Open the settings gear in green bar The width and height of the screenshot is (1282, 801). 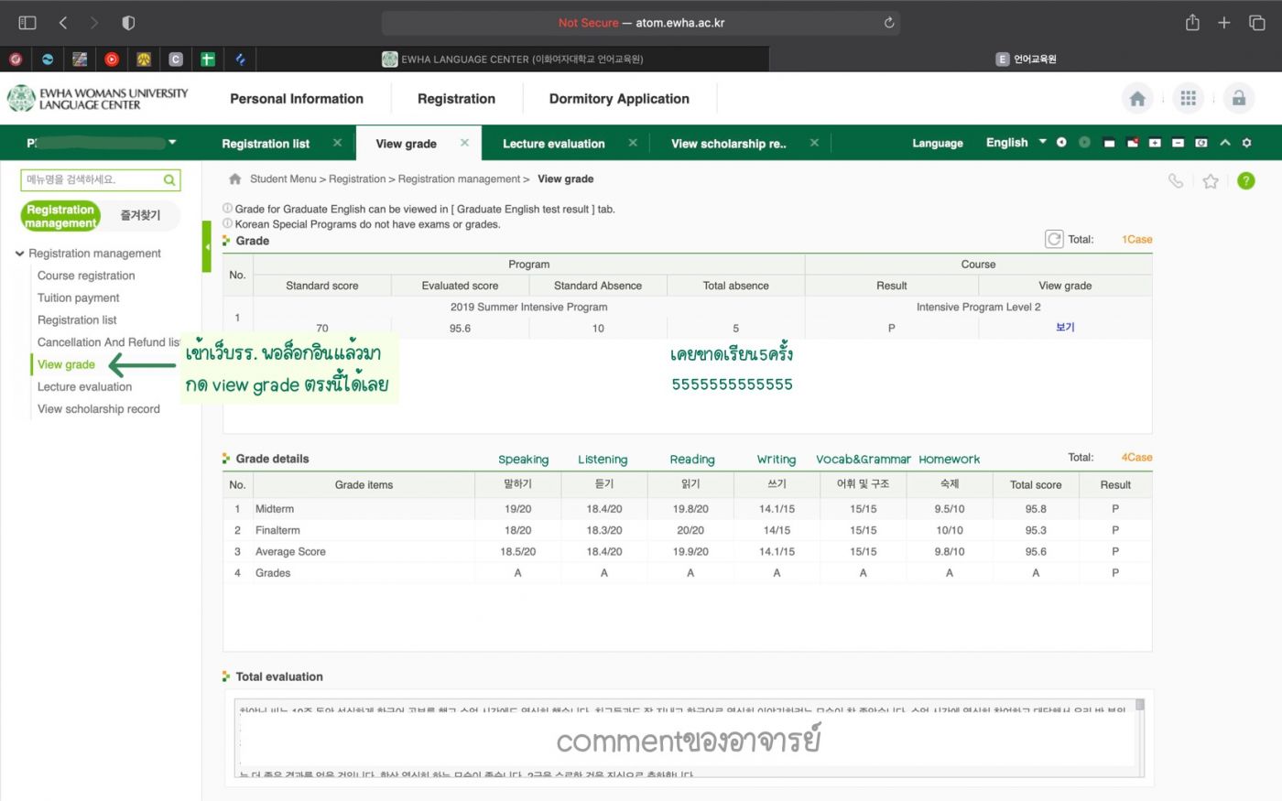coord(1246,143)
